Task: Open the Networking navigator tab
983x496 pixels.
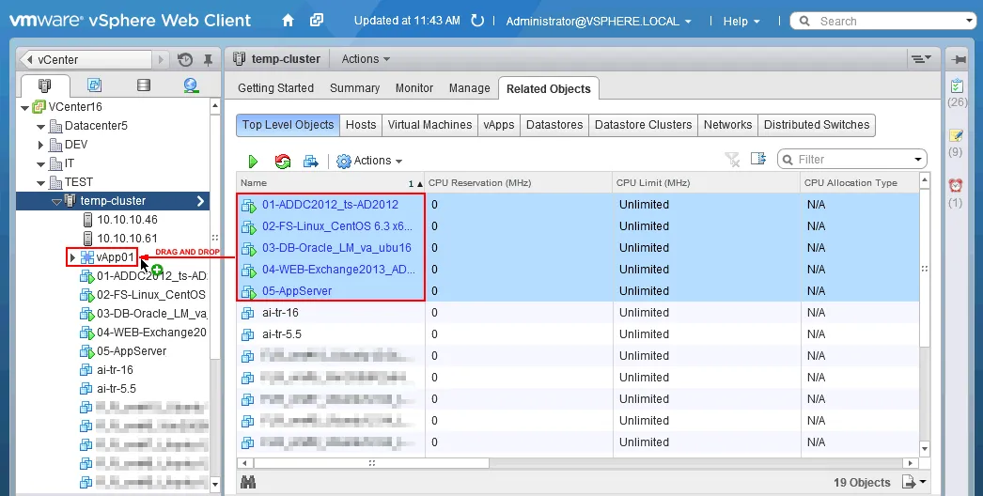Action: click(191, 85)
